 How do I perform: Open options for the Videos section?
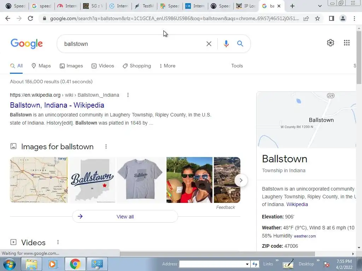coord(58,242)
